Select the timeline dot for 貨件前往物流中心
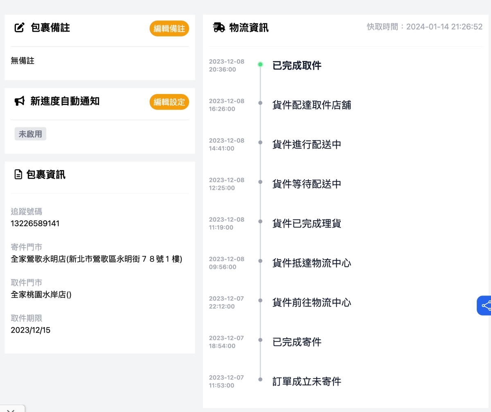This screenshot has width=491, height=412. tap(260, 300)
